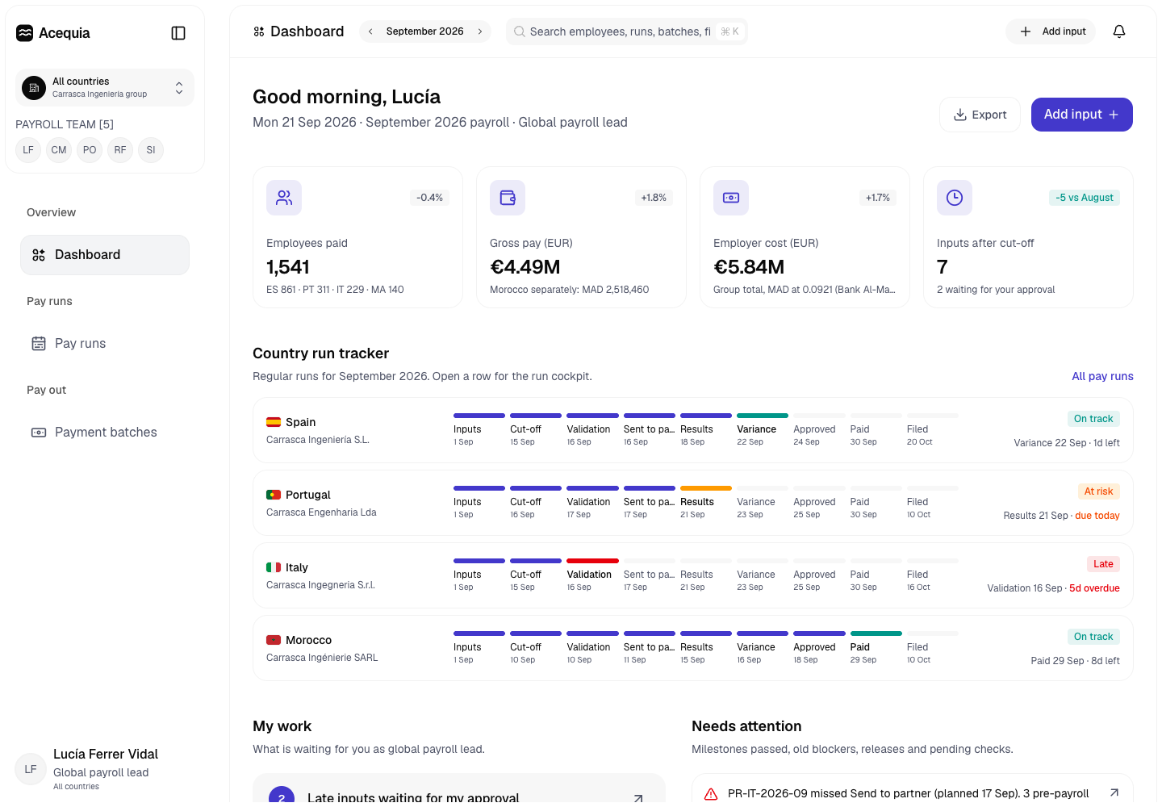The image size is (1162, 807).
Task: Click Portugal At risk status badge
Action: click(x=1098, y=491)
